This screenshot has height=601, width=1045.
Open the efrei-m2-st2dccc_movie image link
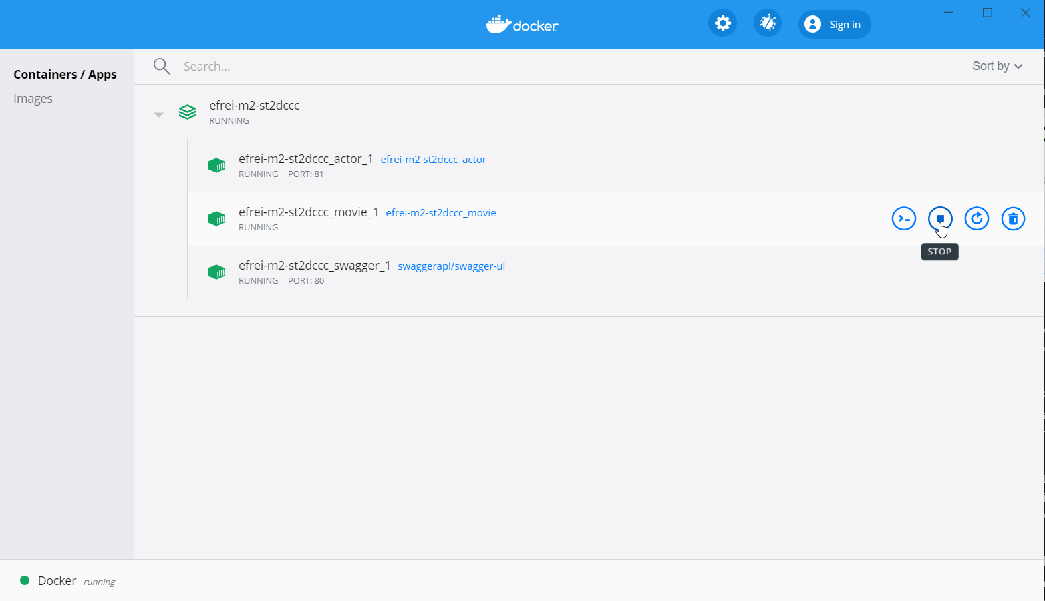coord(441,213)
